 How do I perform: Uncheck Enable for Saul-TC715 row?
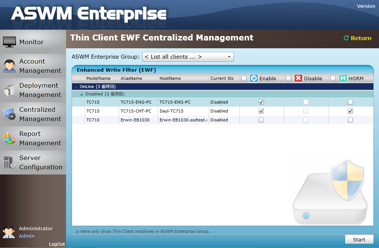261,111
